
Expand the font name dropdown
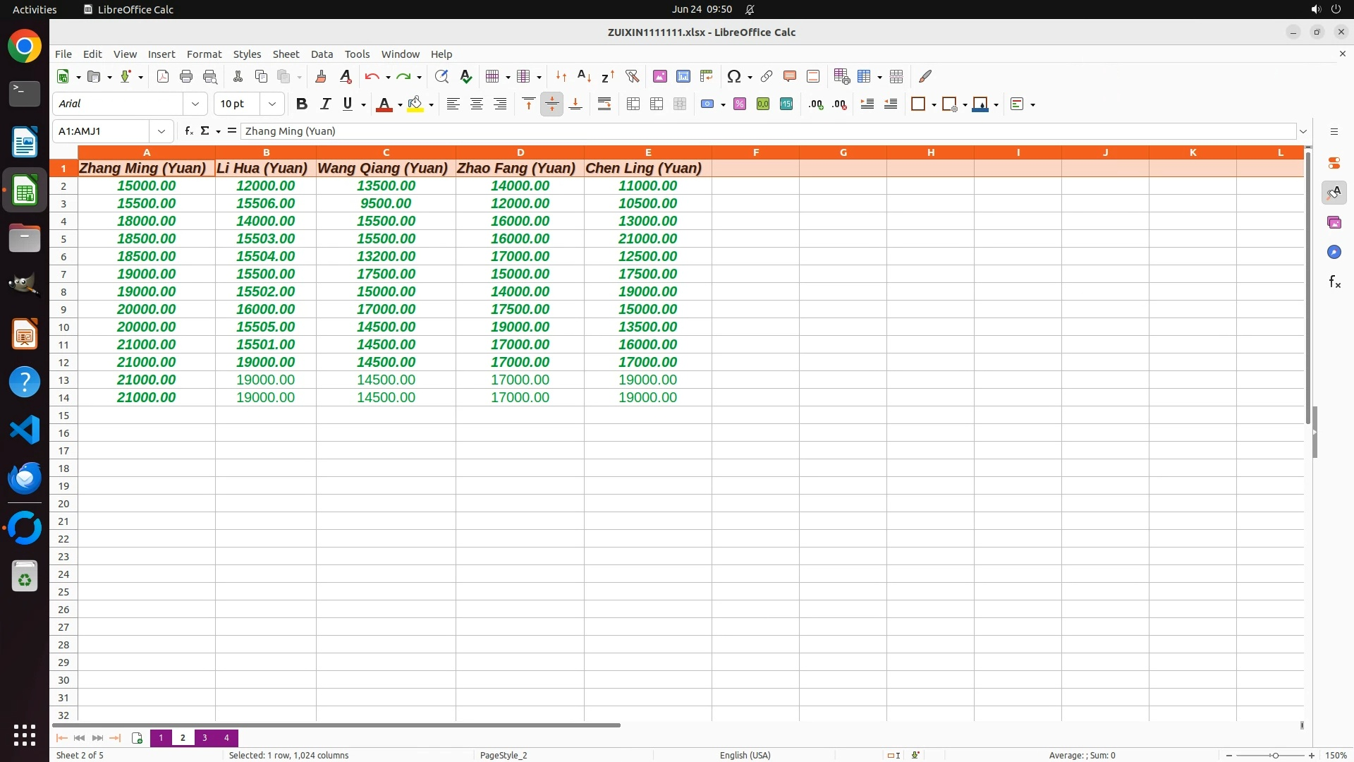[195, 104]
